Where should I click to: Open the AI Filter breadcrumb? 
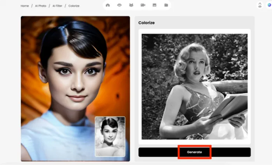tap(58, 6)
